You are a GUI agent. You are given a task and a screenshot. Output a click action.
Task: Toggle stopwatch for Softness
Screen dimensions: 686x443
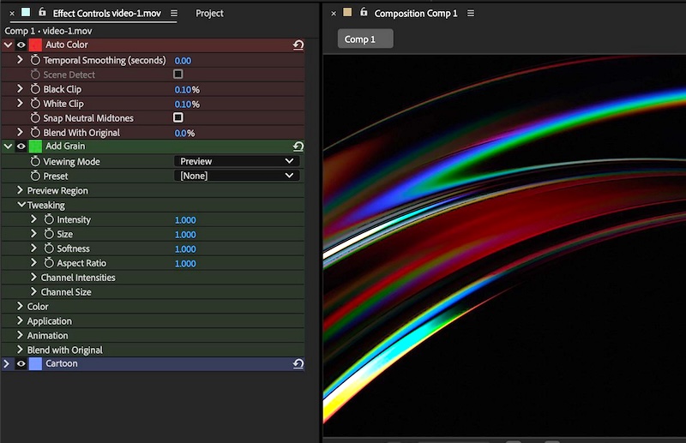[49, 248]
